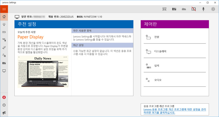Click the monitor icon beside 일련 번호

tap(17, 17)
